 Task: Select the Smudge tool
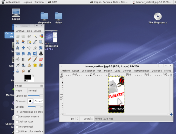tap(23, 71)
